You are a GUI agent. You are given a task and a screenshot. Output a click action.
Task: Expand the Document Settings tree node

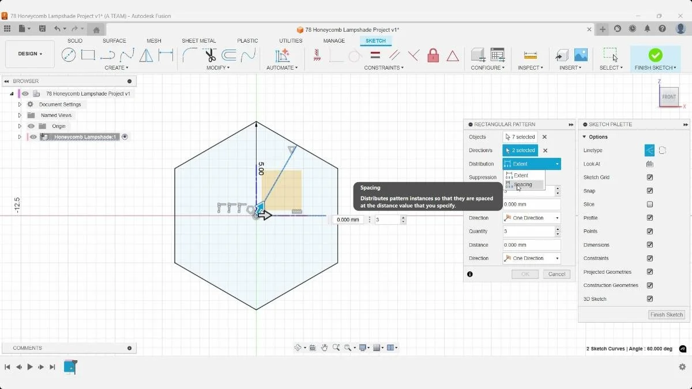pyautogui.click(x=20, y=104)
